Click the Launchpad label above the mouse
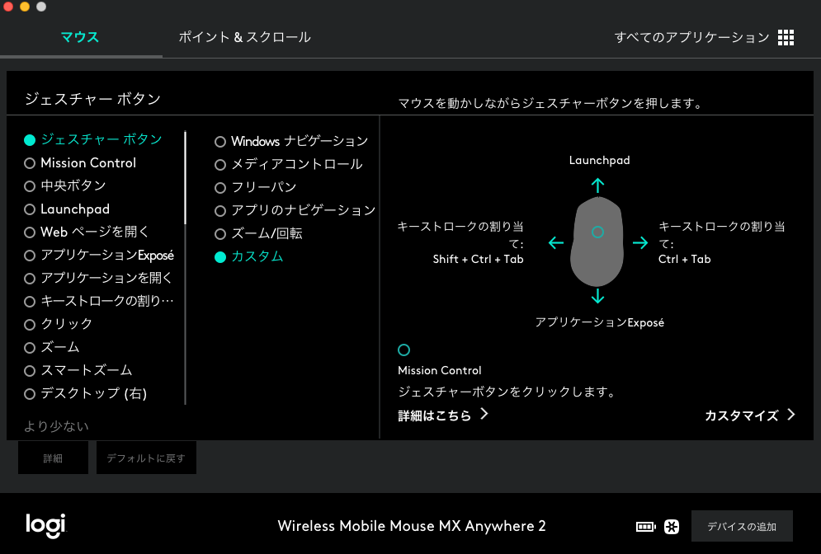Image resolution: width=821 pixels, height=554 pixels. [600, 160]
